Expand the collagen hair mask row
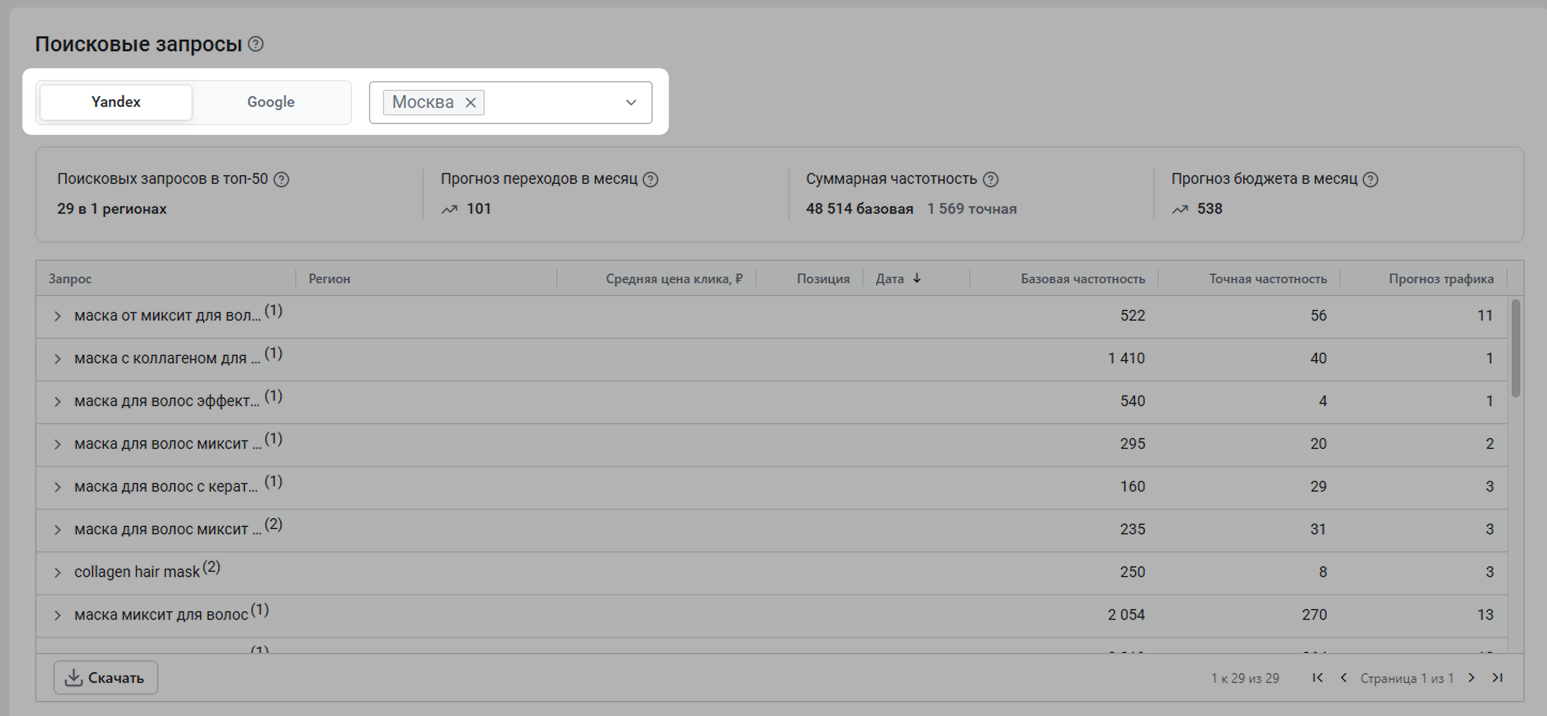Image resolution: width=1547 pixels, height=716 pixels. click(57, 573)
